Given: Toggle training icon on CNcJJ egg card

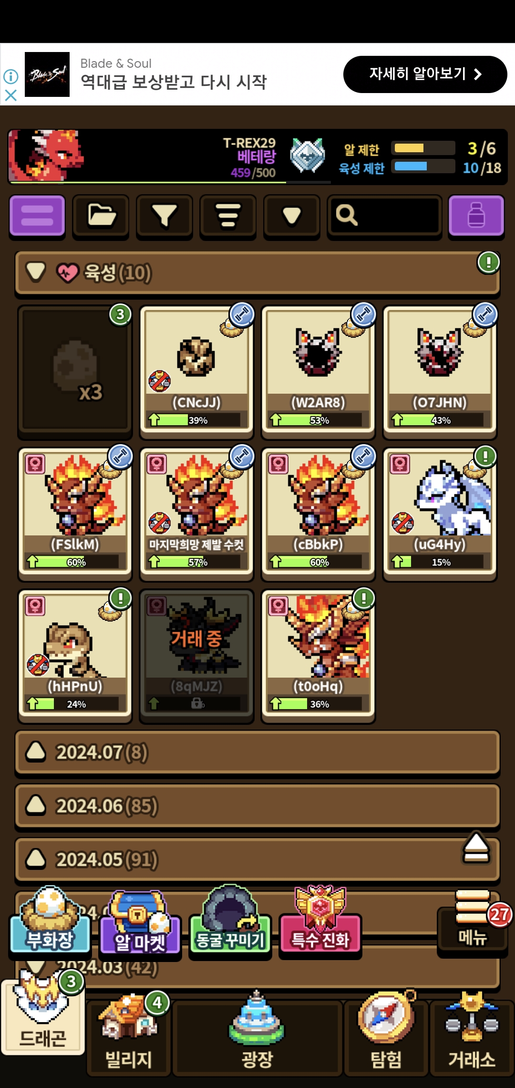Looking at the screenshot, I should click(242, 315).
